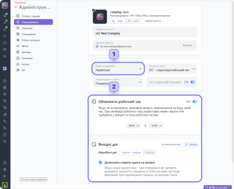This screenshot has height=189, width=234.
Task: Expand the Мова інтерфейсу dropdown
Action: click(x=118, y=69)
